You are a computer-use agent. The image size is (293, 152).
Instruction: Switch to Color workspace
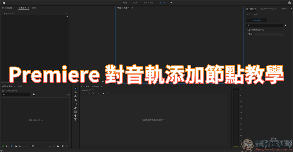click(125, 3)
